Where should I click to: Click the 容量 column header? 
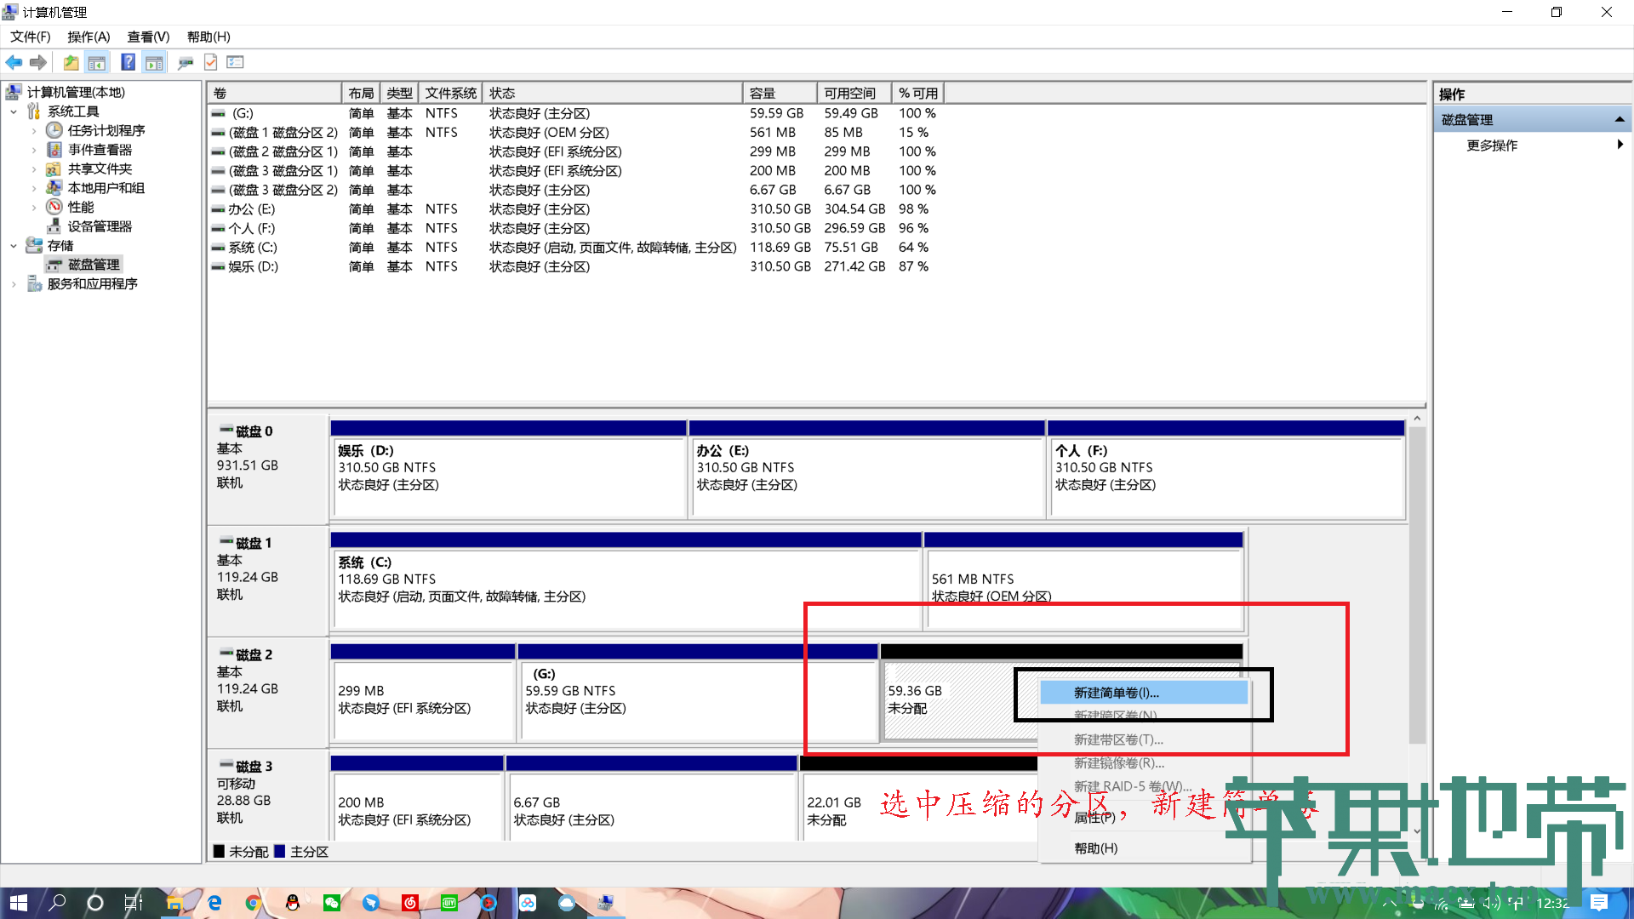[x=779, y=93]
